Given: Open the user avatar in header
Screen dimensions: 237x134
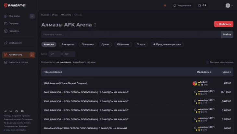Looking at the screenshot, I should tap(228, 5).
